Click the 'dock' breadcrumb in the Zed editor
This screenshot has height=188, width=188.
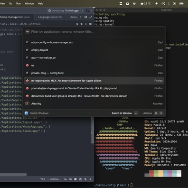pyautogui.click(x=23, y=24)
